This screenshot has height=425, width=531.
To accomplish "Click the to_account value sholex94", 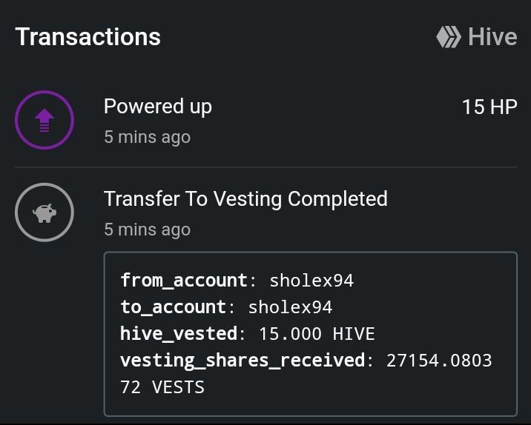I will (x=290, y=307).
